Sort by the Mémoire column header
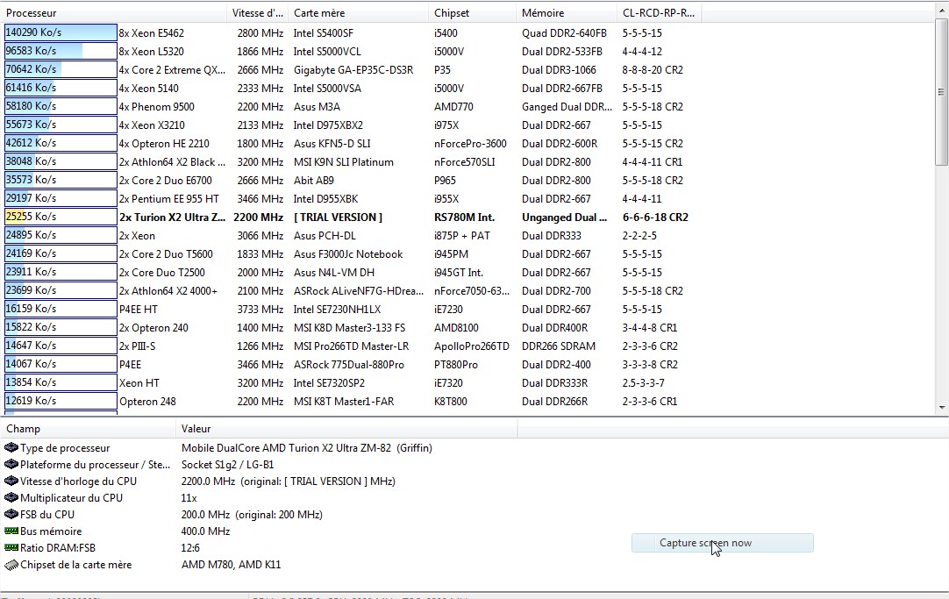Image resolution: width=949 pixels, height=599 pixels. (567, 12)
